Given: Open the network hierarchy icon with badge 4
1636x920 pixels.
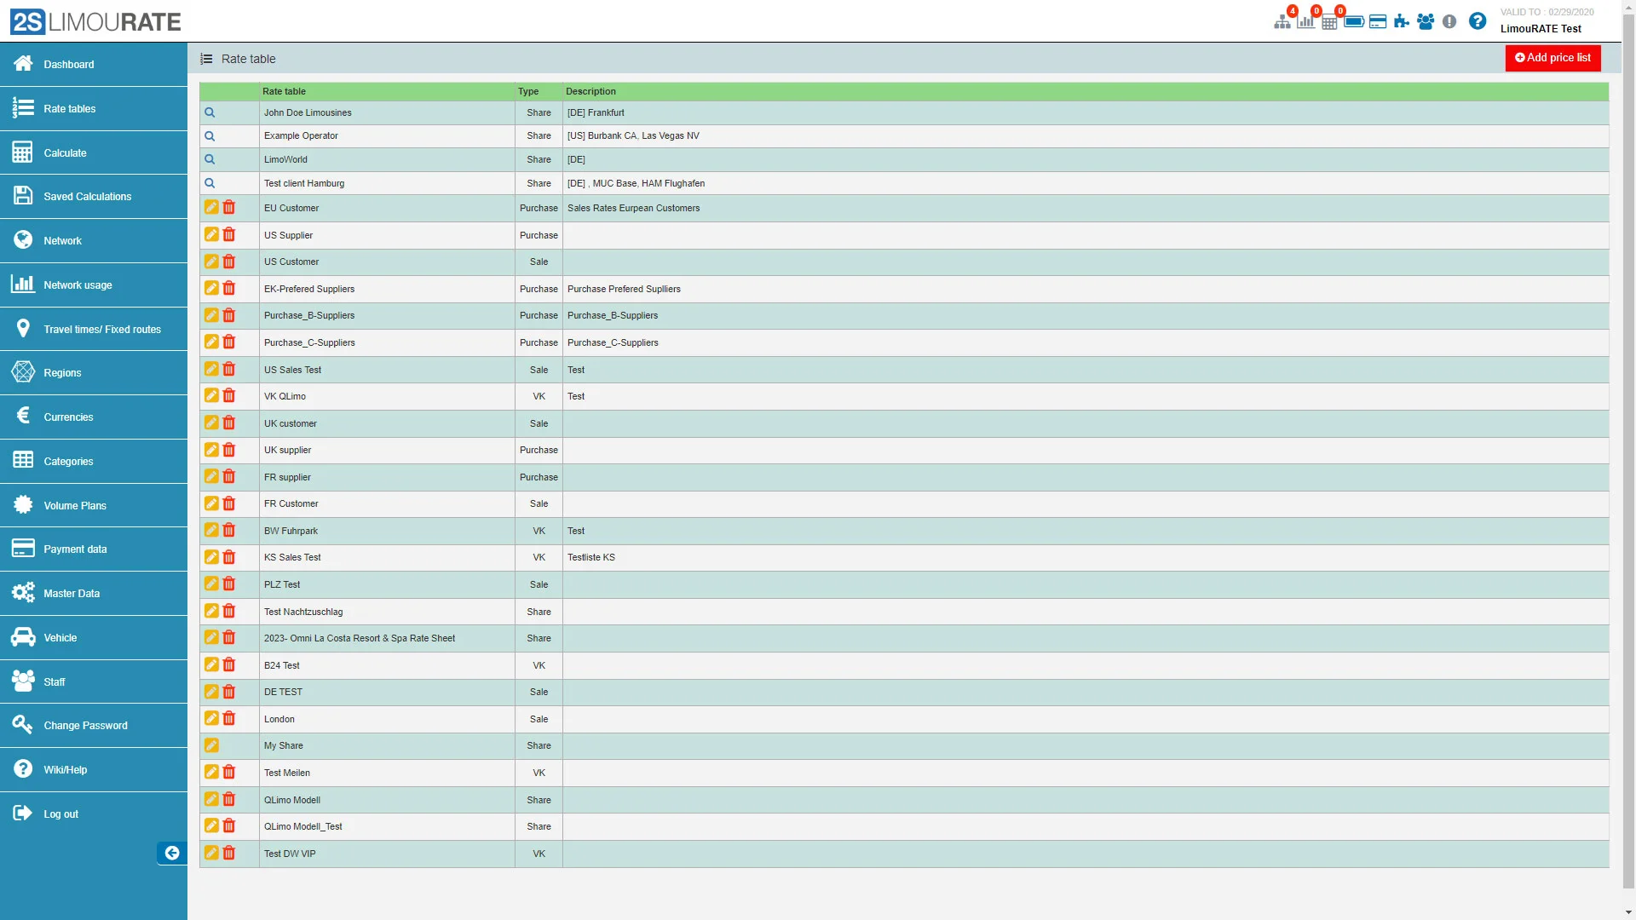Looking at the screenshot, I should (1284, 21).
